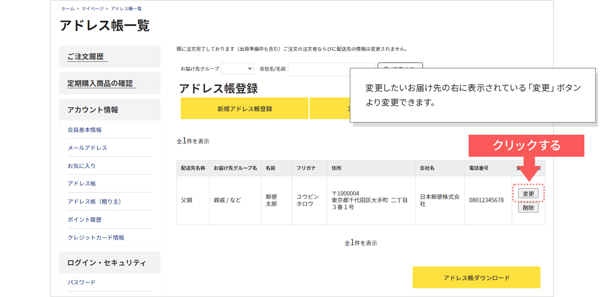Go to ホーム in the breadcrumb
Image resolution: width=604 pixels, height=297 pixels.
68,9
